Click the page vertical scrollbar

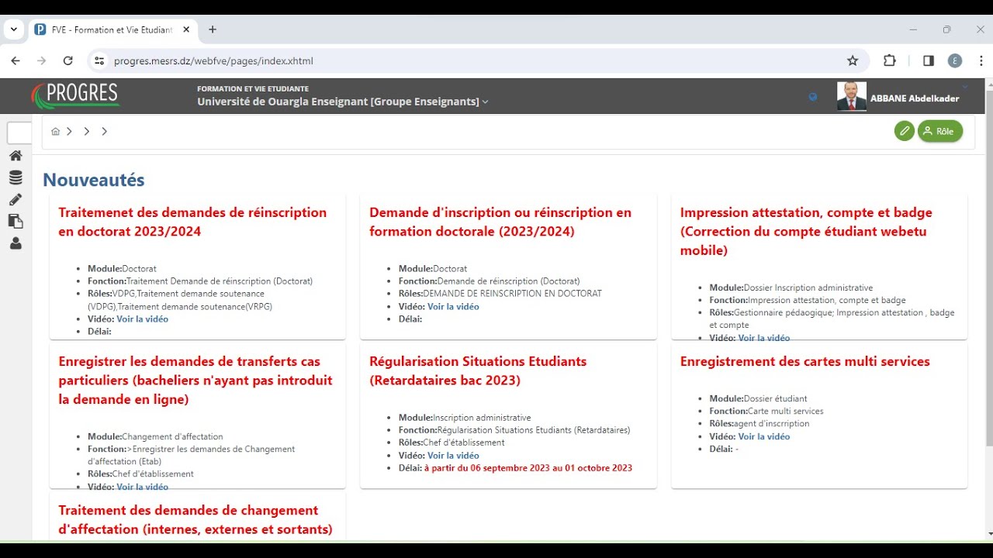[x=988, y=267]
